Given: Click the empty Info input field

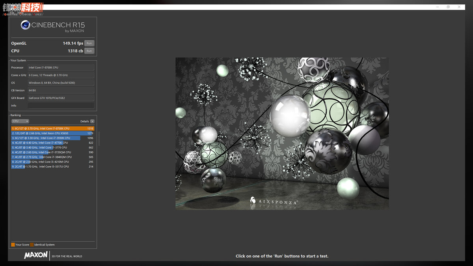Looking at the screenshot, I should 61,106.
